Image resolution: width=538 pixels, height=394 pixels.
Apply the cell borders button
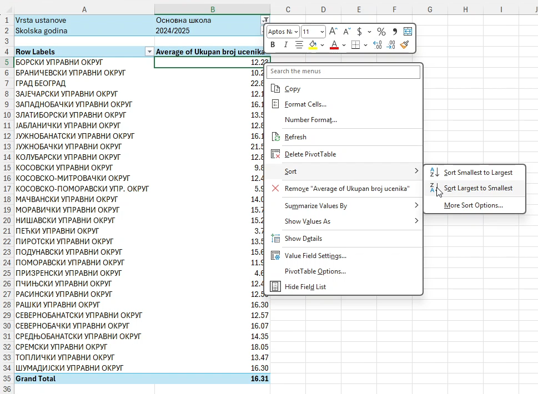click(356, 44)
